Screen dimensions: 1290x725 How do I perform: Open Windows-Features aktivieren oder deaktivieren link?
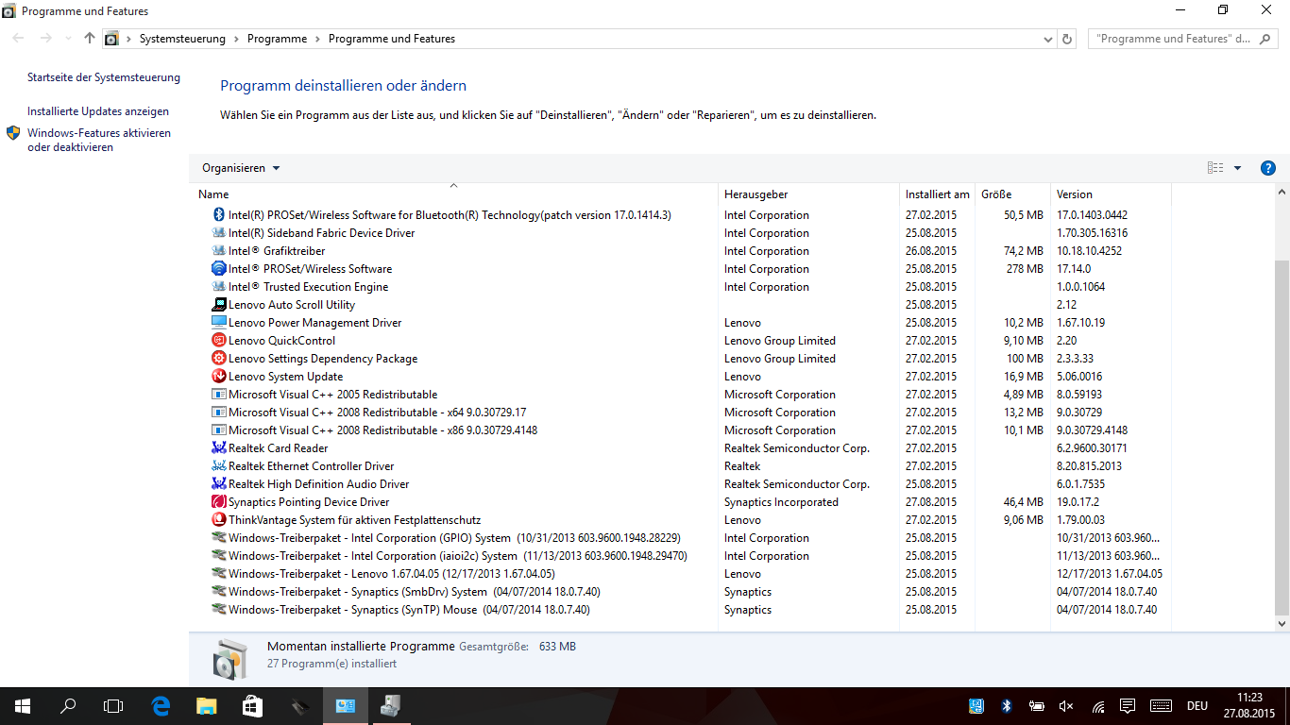(99, 140)
